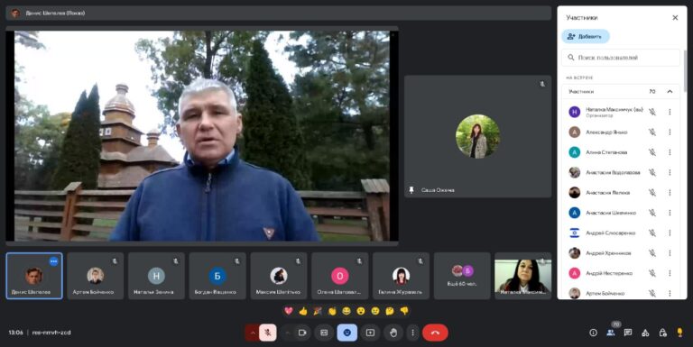Select the Наталья Зенина thumbnail tile

pyautogui.click(x=156, y=276)
